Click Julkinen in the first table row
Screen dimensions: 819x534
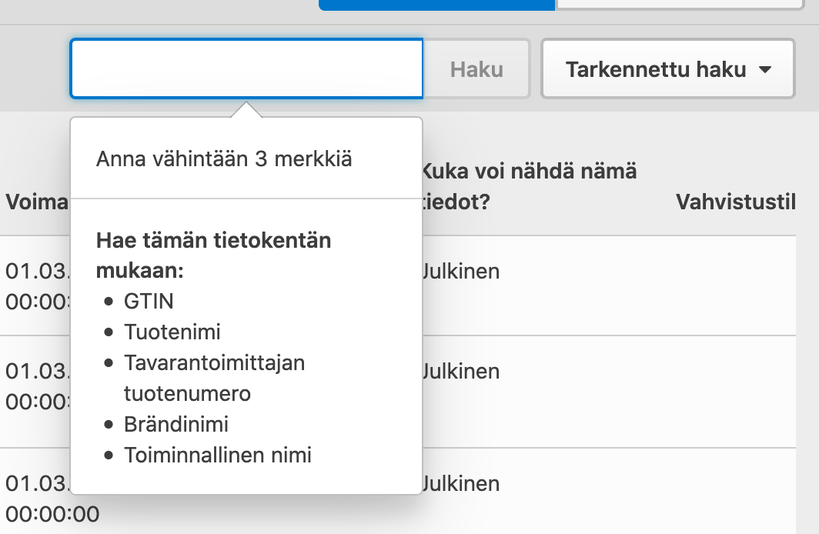click(x=462, y=271)
